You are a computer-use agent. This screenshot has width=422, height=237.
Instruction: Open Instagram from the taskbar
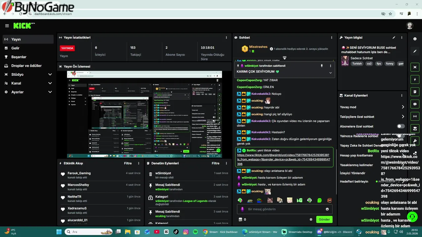pyautogui.click(x=186, y=232)
